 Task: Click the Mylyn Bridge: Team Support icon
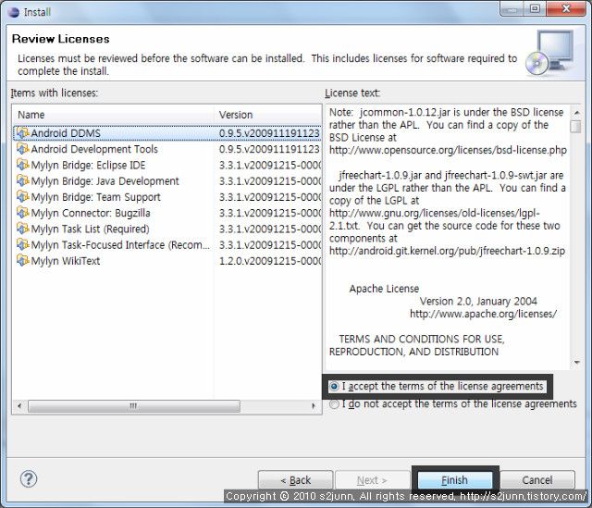point(22,196)
